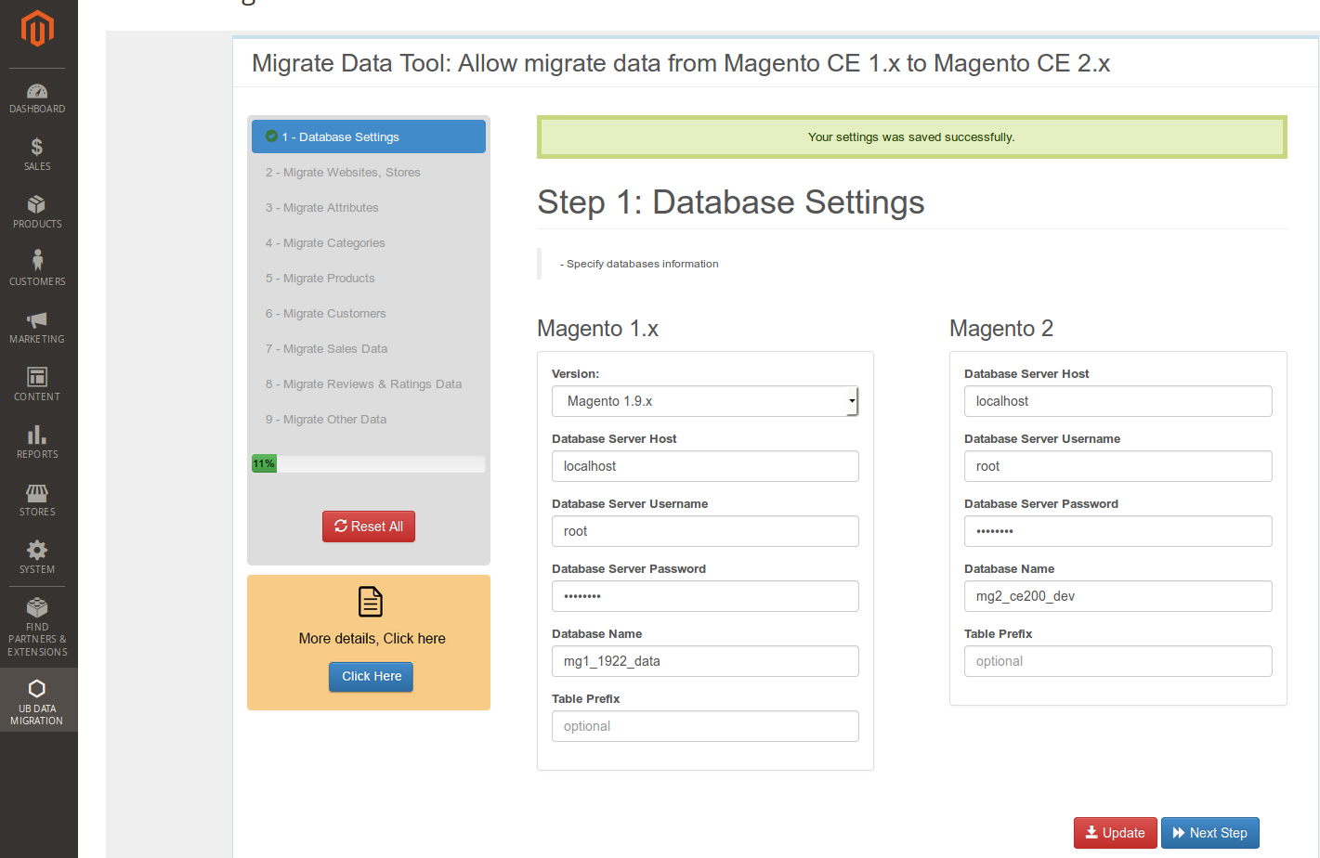Click the Reset All button
The width and height of the screenshot is (1320, 858).
(369, 526)
